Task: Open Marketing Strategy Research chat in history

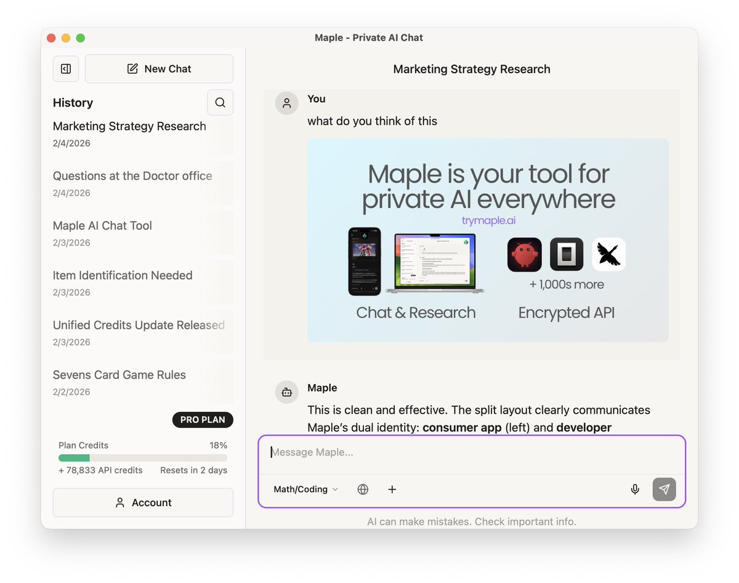Action: point(143,134)
